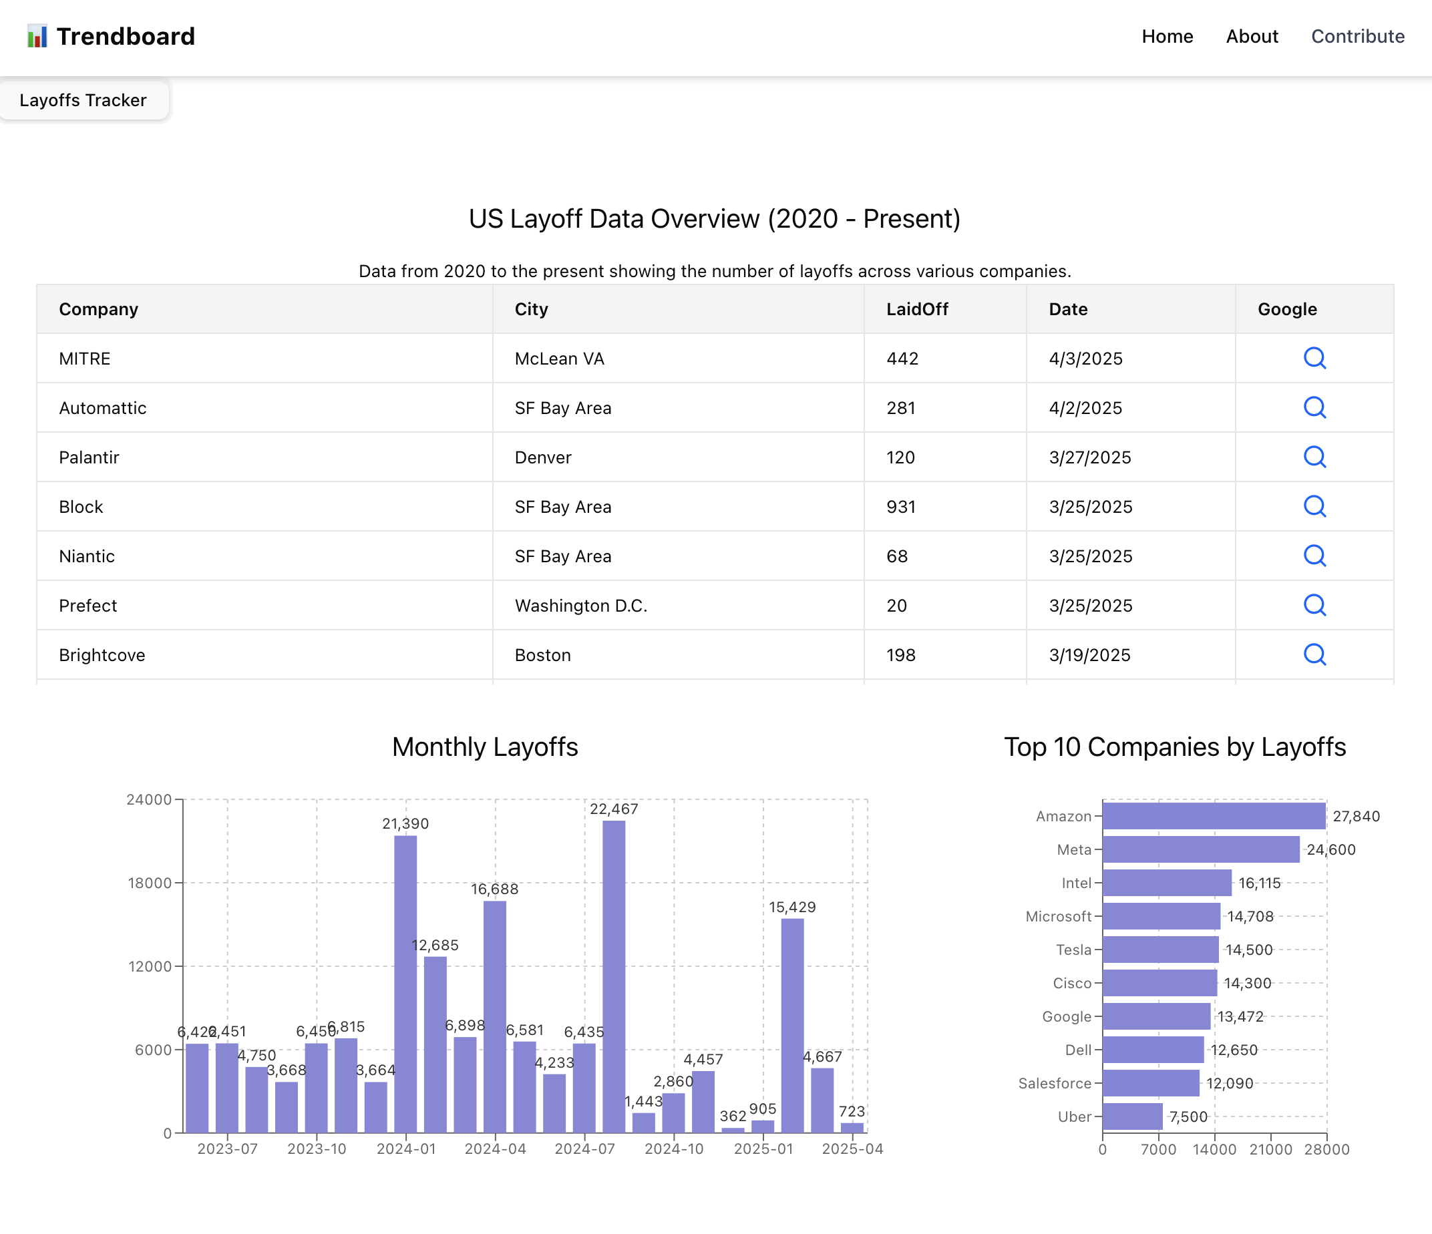
Task: Open Google search for Niantic row
Action: tap(1314, 556)
